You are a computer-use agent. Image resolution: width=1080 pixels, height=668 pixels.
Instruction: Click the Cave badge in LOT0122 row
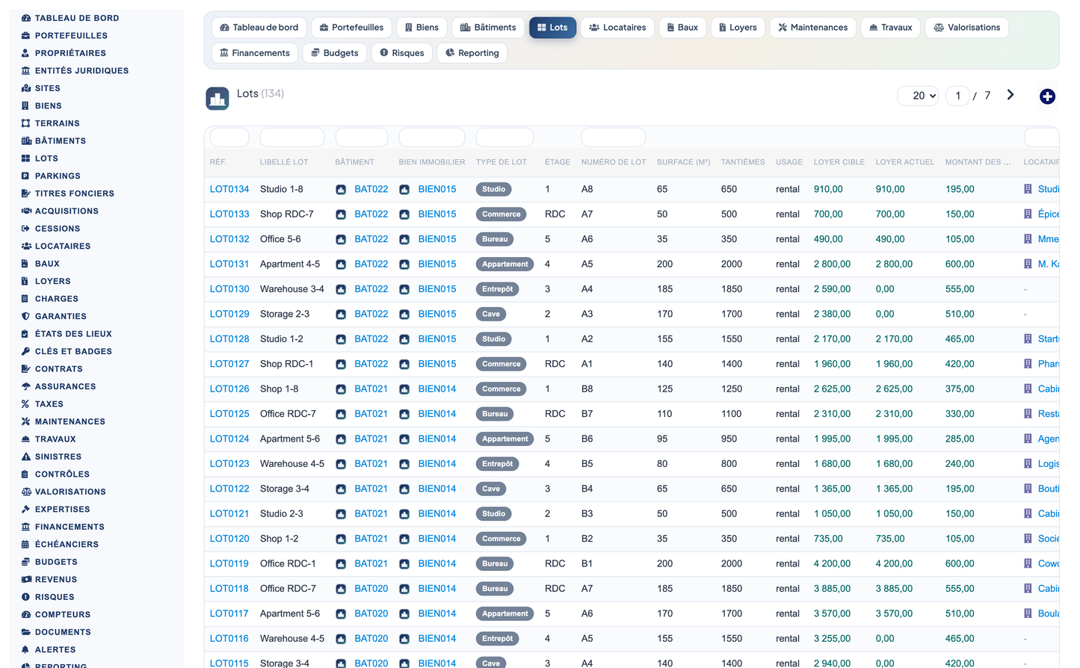[491, 489]
